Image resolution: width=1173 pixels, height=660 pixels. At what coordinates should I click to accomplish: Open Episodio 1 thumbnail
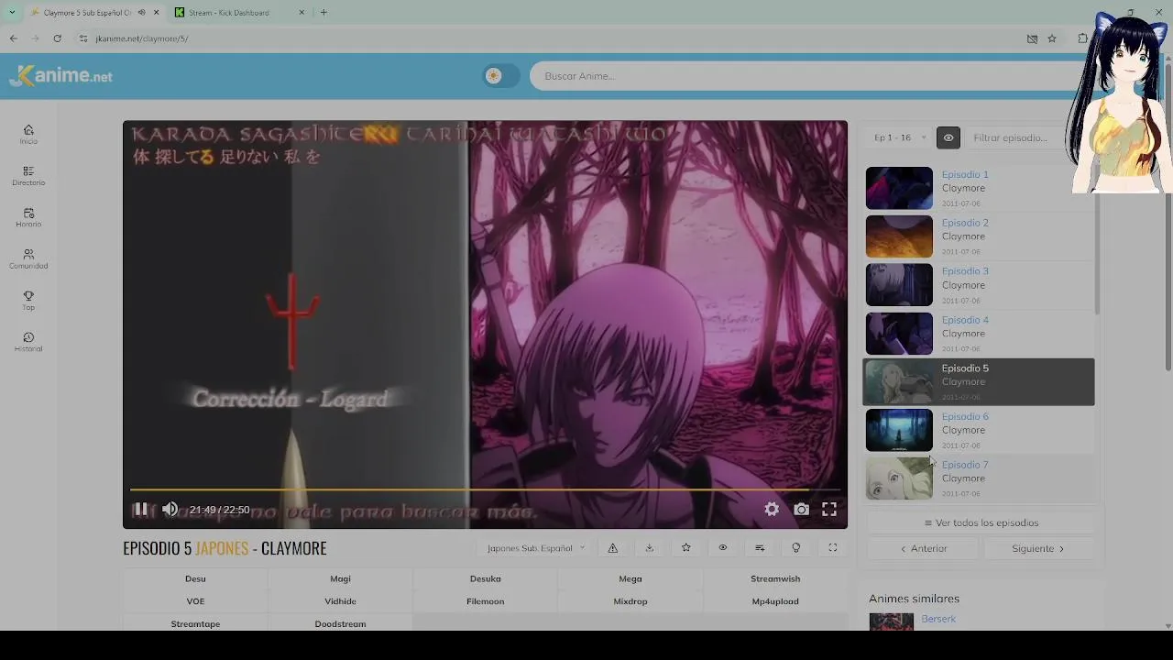pos(899,188)
